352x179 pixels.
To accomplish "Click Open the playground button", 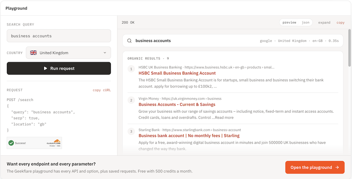I will tap(315, 167).
